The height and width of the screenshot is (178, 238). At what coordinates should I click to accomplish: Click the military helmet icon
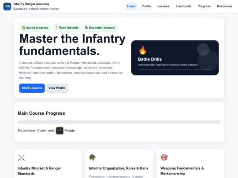(x=93, y=157)
